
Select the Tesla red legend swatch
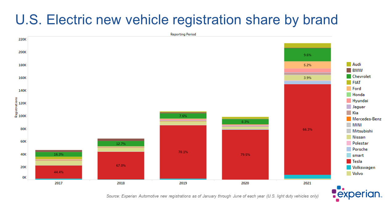[x=349, y=161]
